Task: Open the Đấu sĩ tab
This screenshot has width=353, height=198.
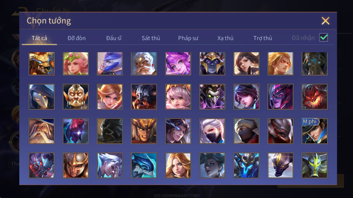Action: [114, 38]
